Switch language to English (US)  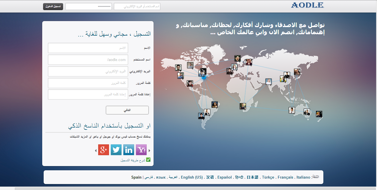pyautogui.click(x=192, y=177)
